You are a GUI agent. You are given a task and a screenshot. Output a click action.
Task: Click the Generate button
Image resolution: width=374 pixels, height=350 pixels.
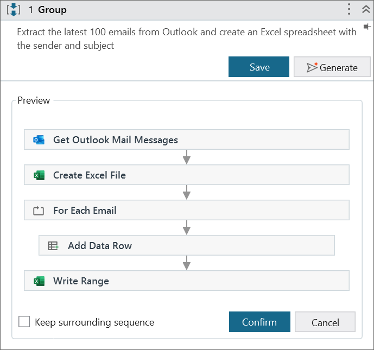pyautogui.click(x=332, y=67)
